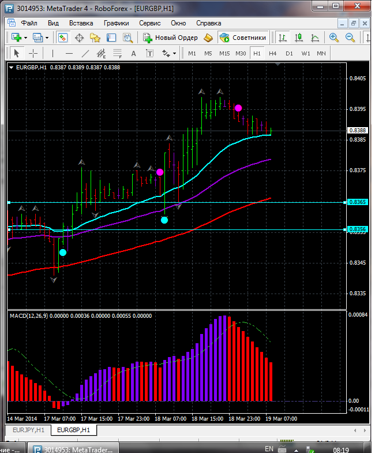Open the Файл menu

point(29,23)
